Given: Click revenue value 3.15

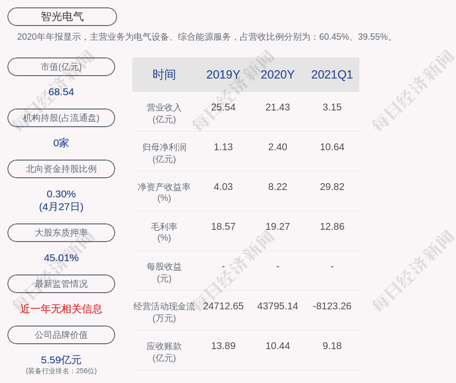Looking at the screenshot, I should (332, 107).
